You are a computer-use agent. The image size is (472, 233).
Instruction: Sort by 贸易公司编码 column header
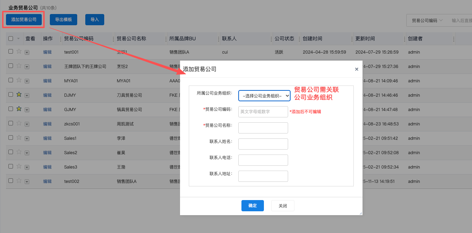tap(79, 39)
